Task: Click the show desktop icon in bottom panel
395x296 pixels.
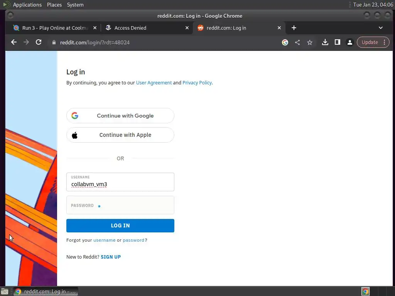Action: tap(5, 292)
